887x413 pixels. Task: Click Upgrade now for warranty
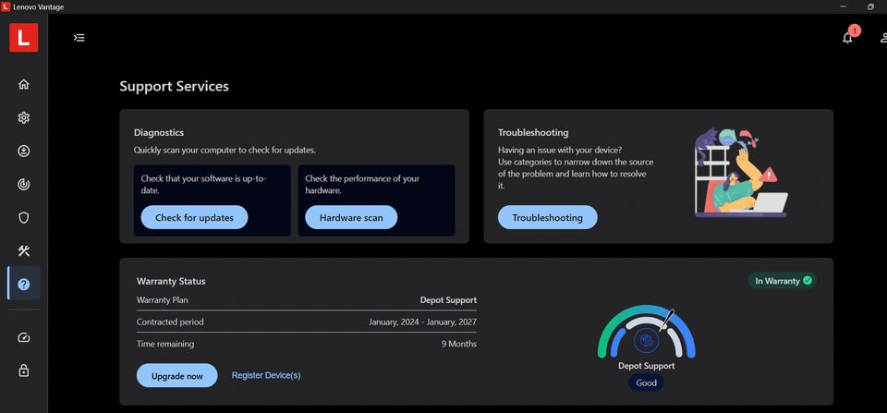tap(176, 375)
